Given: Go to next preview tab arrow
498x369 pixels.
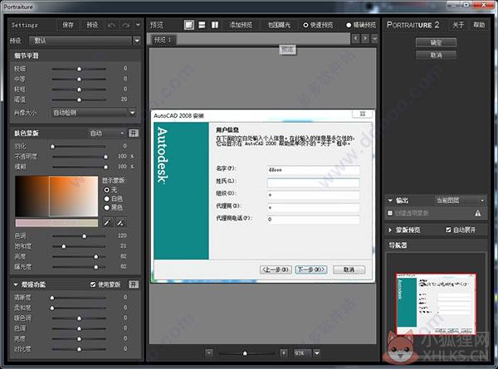Looking at the screenshot, I should 365,39.
